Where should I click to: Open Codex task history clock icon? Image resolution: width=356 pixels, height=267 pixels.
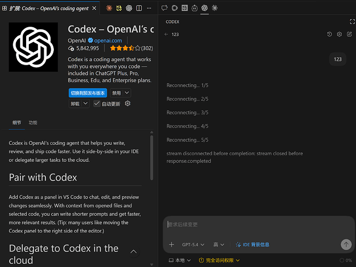click(x=329, y=34)
